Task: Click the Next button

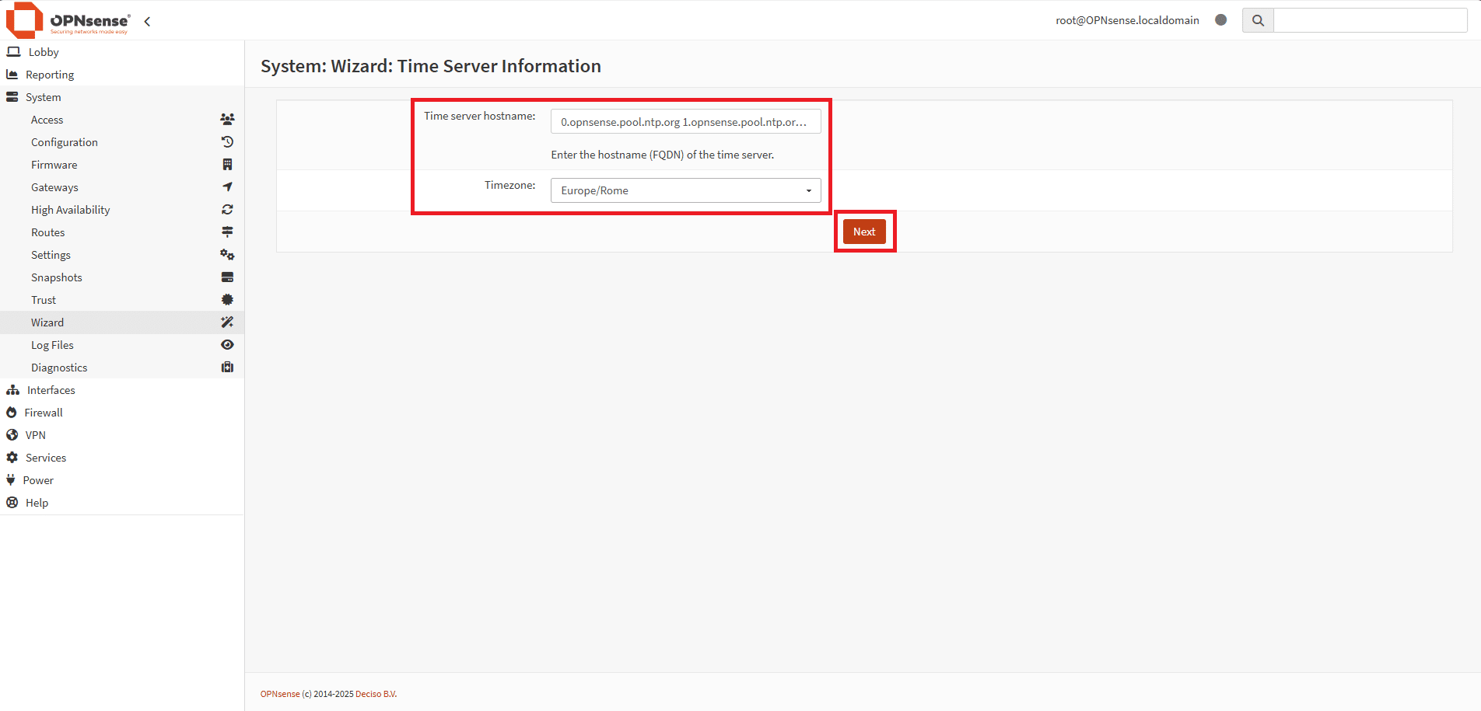Action: click(864, 232)
